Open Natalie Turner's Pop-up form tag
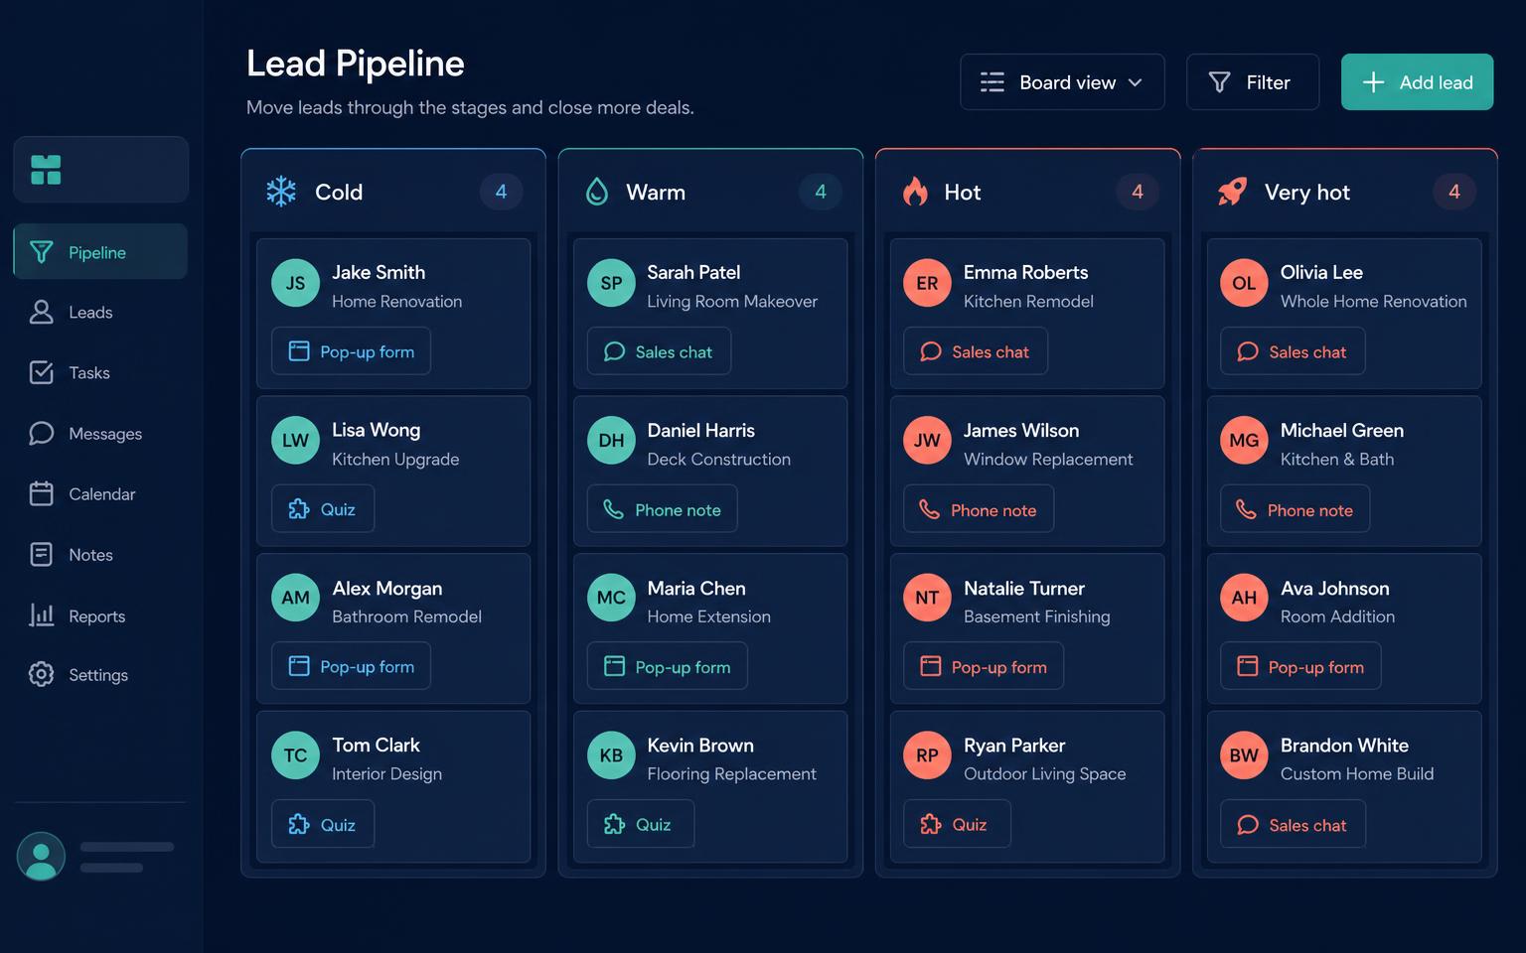 pyautogui.click(x=984, y=666)
